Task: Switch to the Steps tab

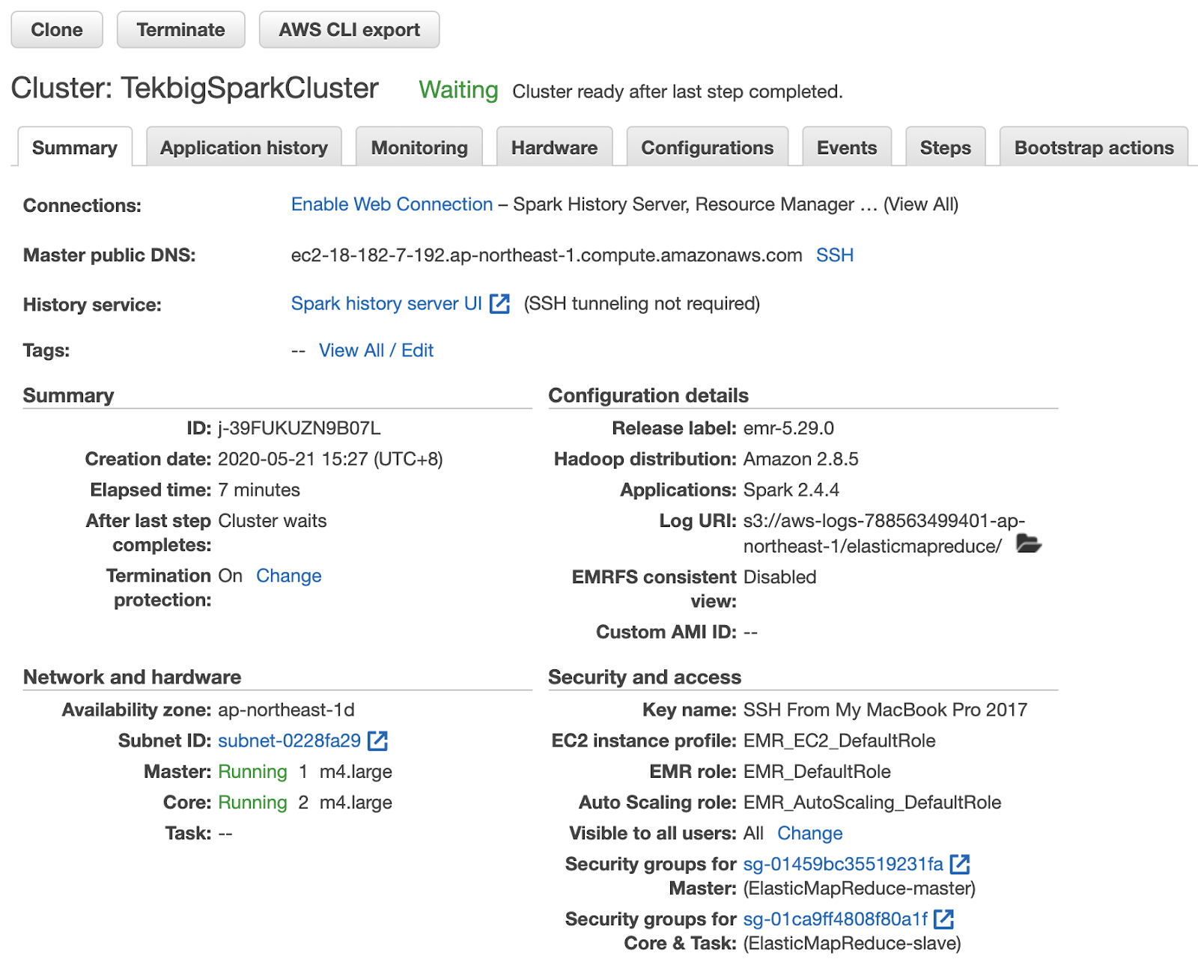Action: click(946, 147)
